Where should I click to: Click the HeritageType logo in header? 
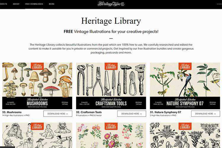pos(111,4)
